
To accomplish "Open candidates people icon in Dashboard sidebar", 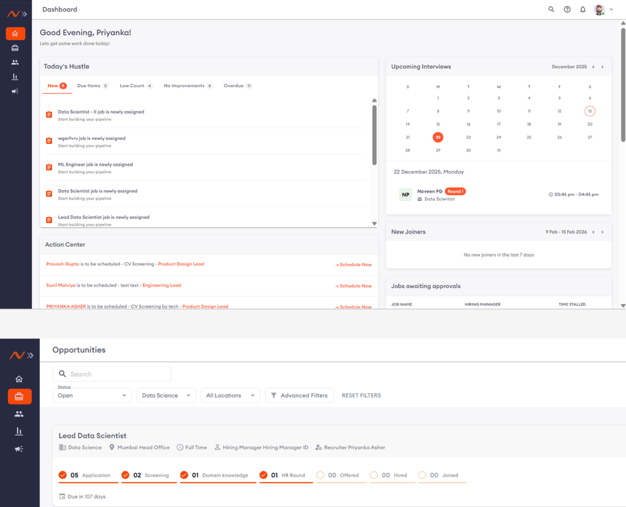I will coord(15,62).
